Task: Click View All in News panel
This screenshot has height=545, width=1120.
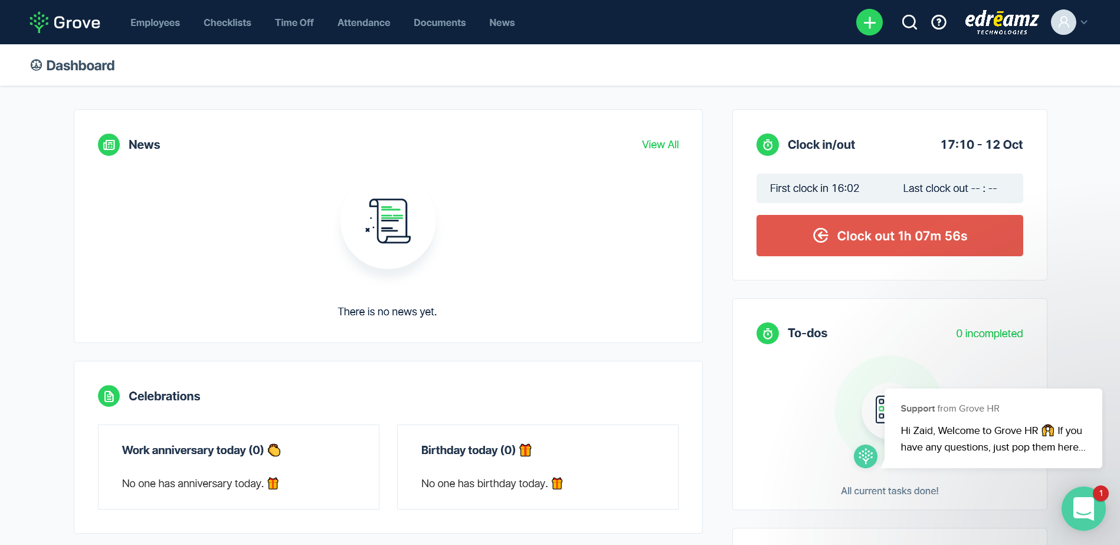Action: pos(660,145)
